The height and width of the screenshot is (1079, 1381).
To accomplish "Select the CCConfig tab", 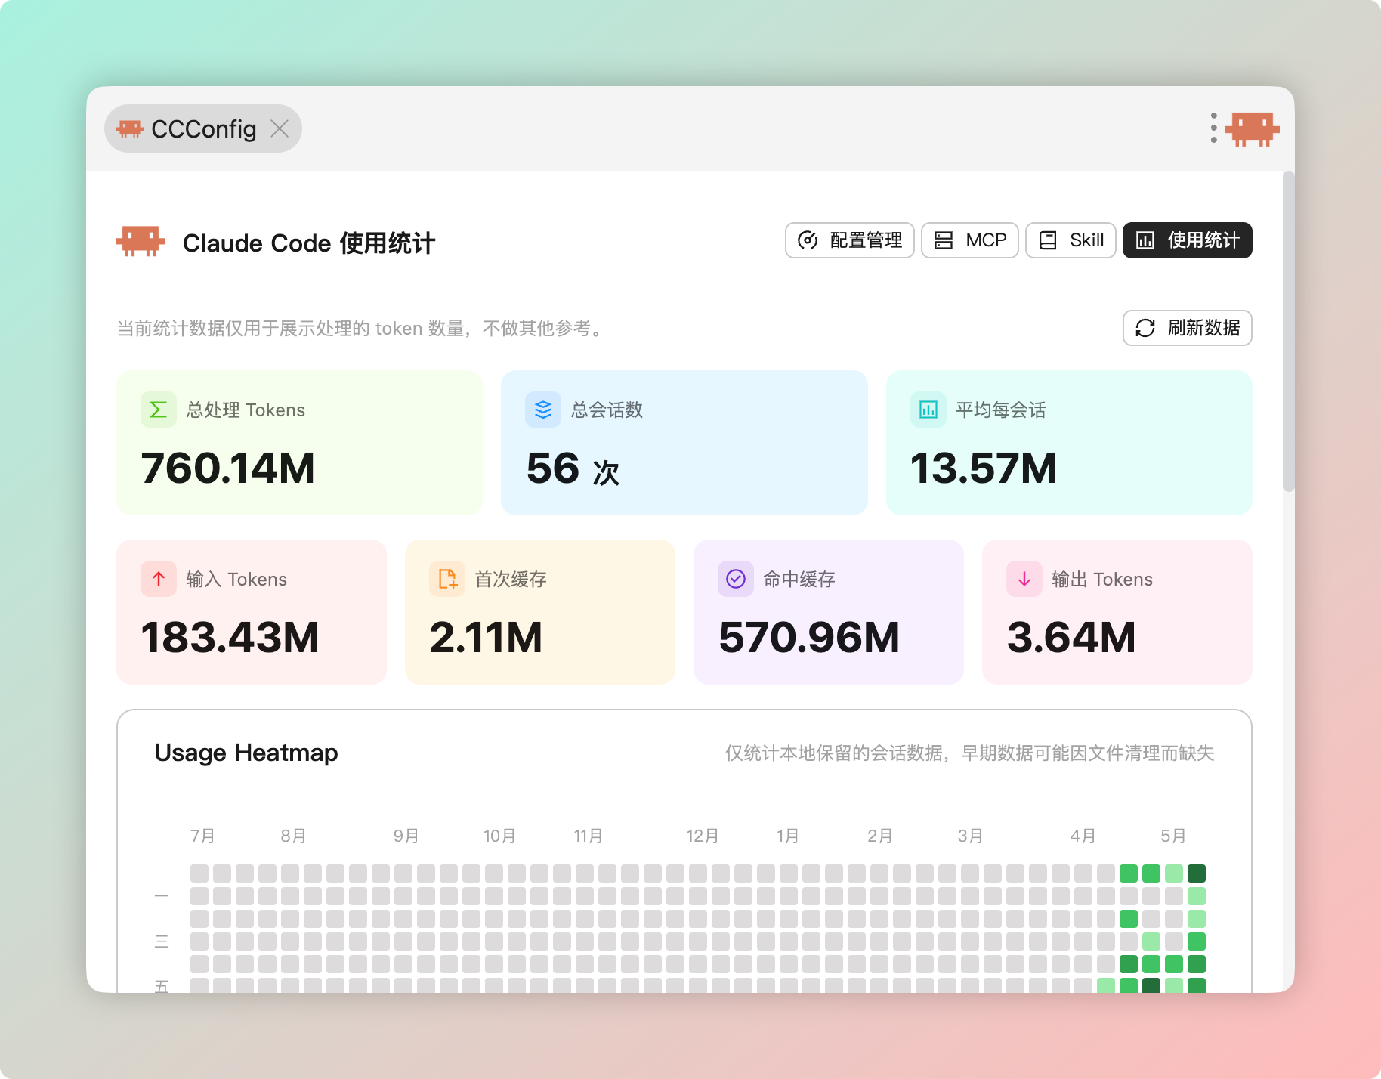I will coord(202,128).
